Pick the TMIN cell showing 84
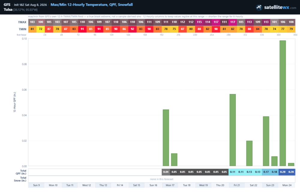The image size is (300, 192). [258, 29]
